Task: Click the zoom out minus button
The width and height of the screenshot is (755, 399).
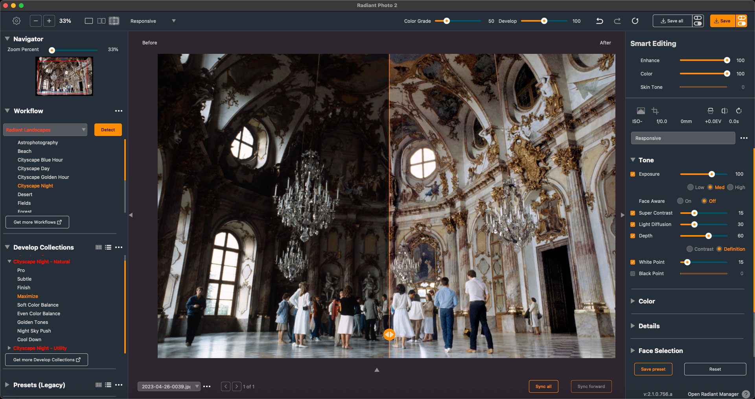Action: (x=36, y=21)
